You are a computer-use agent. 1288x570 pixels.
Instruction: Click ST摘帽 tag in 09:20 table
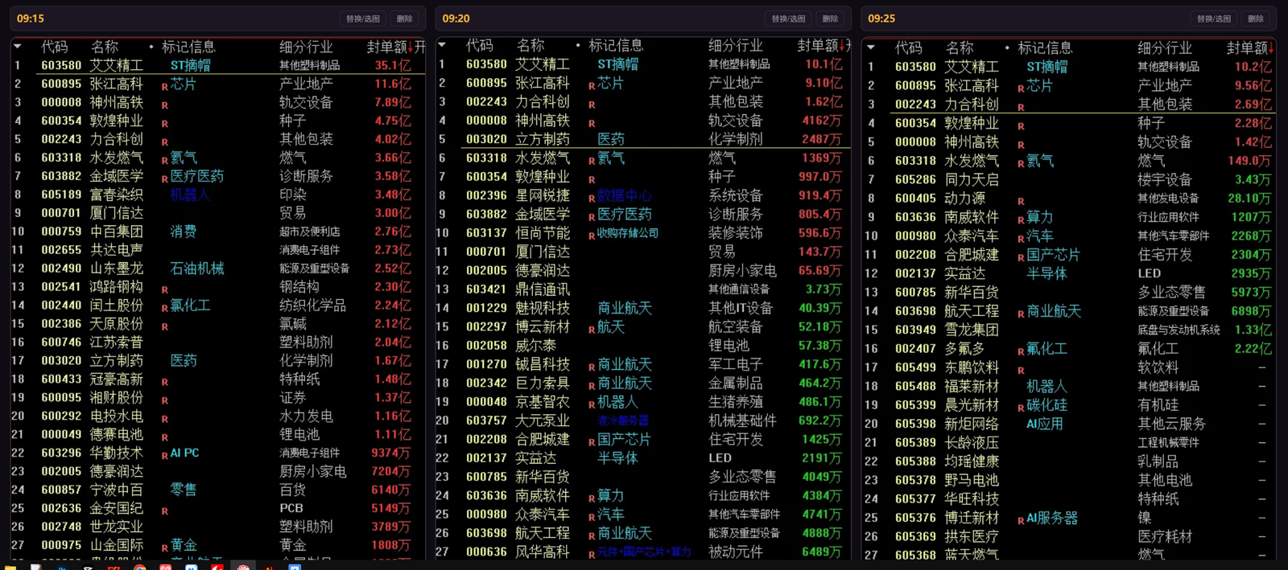point(617,64)
